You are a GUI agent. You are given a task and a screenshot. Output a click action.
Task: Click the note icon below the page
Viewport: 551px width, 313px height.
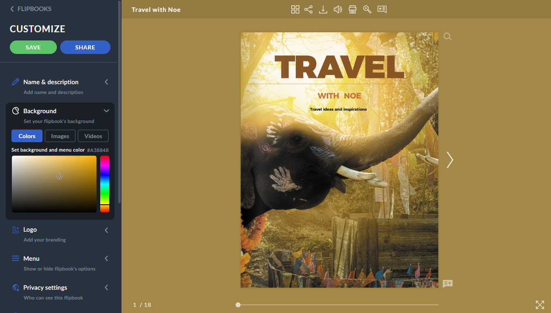tap(448, 284)
